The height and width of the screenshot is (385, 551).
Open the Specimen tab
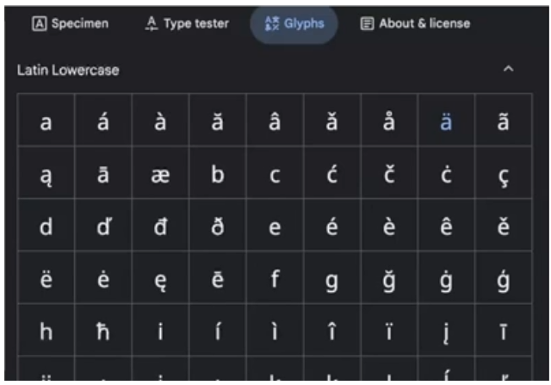pyautogui.click(x=71, y=23)
